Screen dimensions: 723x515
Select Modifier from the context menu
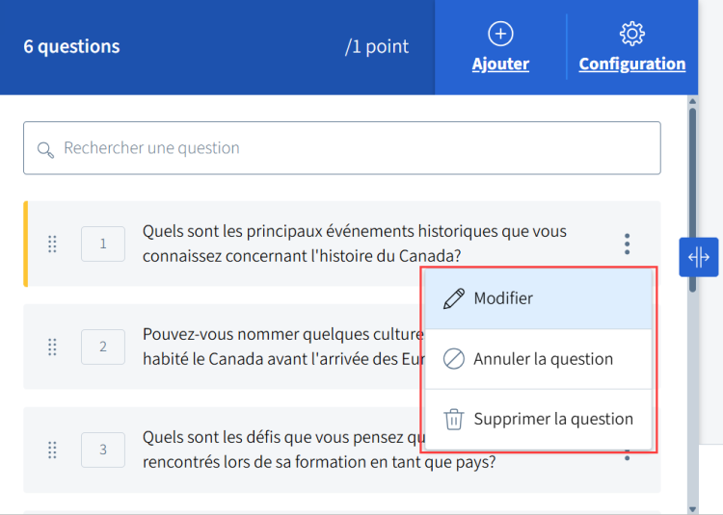point(503,298)
